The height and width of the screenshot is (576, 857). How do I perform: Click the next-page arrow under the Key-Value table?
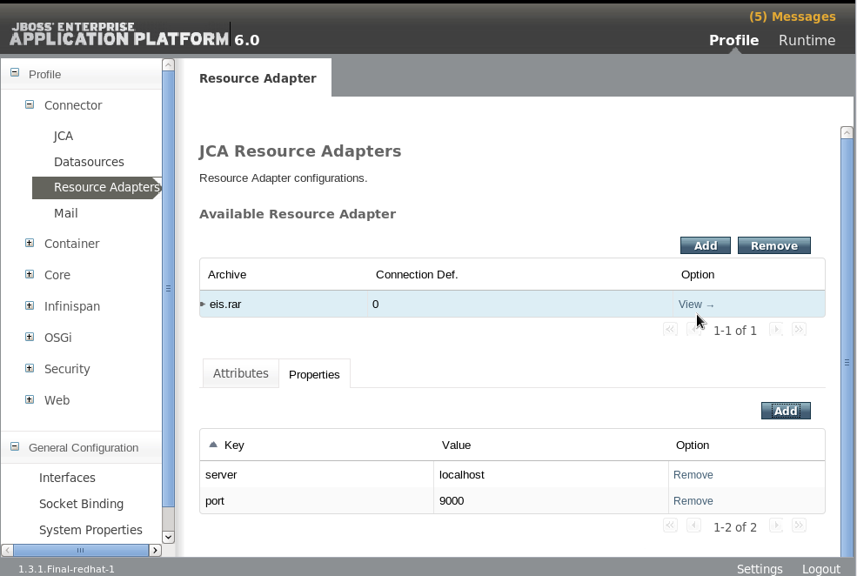[775, 526]
